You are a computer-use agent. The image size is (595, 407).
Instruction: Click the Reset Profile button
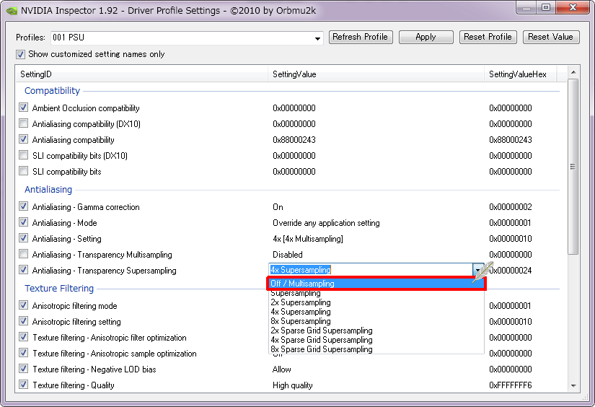488,38
